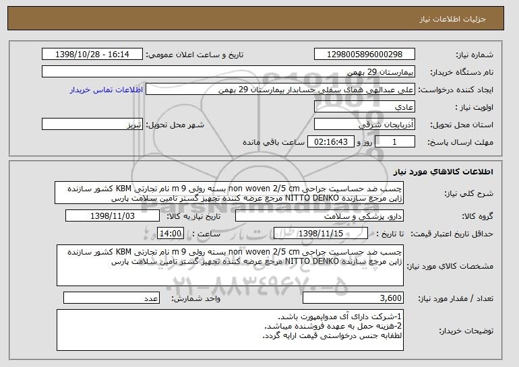This screenshot has height=367, width=519.
Task: Click the goods group field دارو، پزشکی و سلامت
Action: pos(319,216)
